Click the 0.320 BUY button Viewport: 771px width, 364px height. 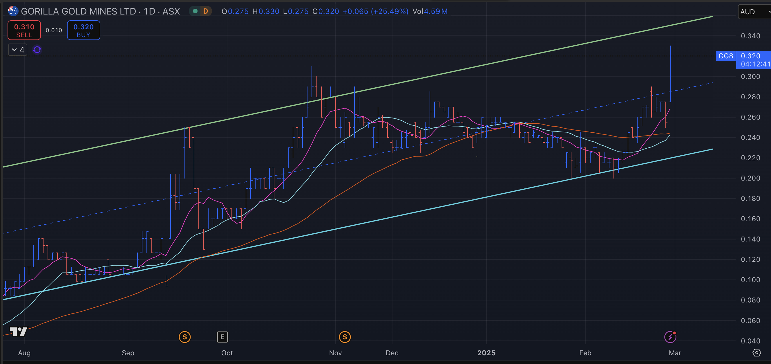tap(84, 30)
